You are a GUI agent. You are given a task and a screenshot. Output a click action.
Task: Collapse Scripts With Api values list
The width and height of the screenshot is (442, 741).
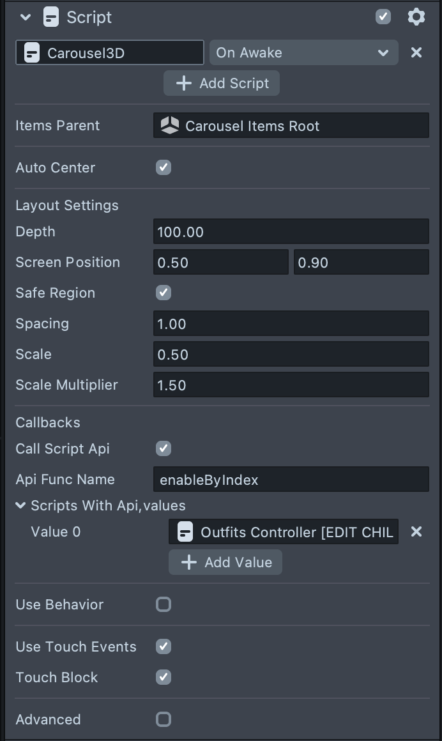(x=21, y=506)
